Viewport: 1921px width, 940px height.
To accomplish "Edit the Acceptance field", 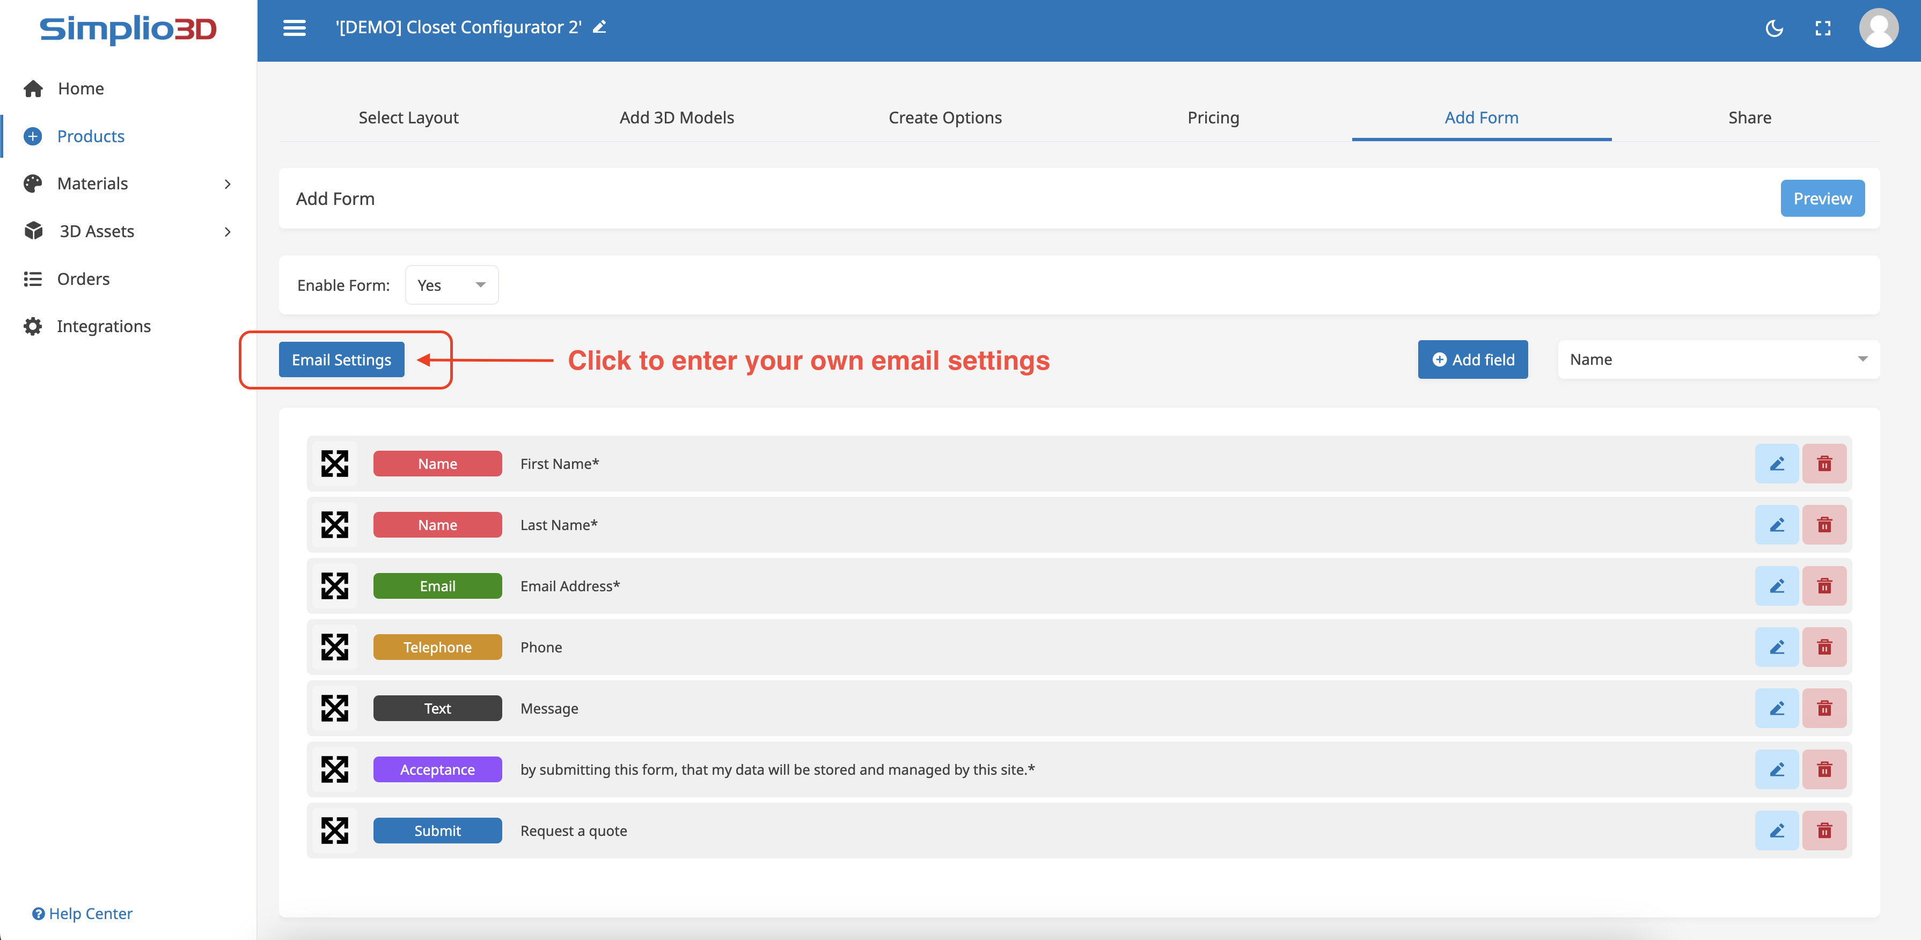I will coord(1776,769).
